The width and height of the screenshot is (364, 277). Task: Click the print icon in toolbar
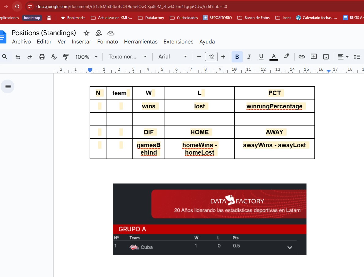pyautogui.click(x=42, y=57)
